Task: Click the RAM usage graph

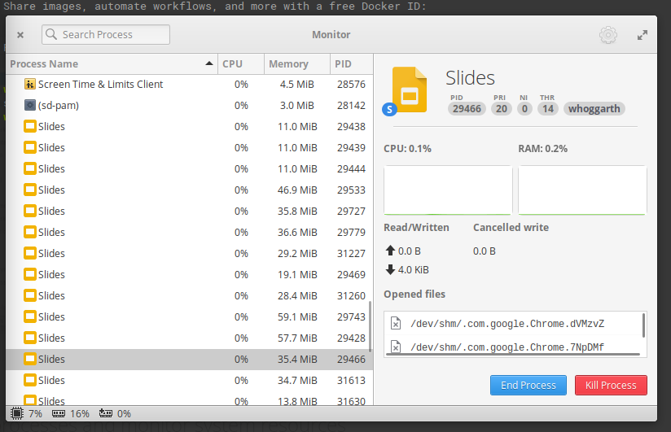Action: [x=582, y=190]
